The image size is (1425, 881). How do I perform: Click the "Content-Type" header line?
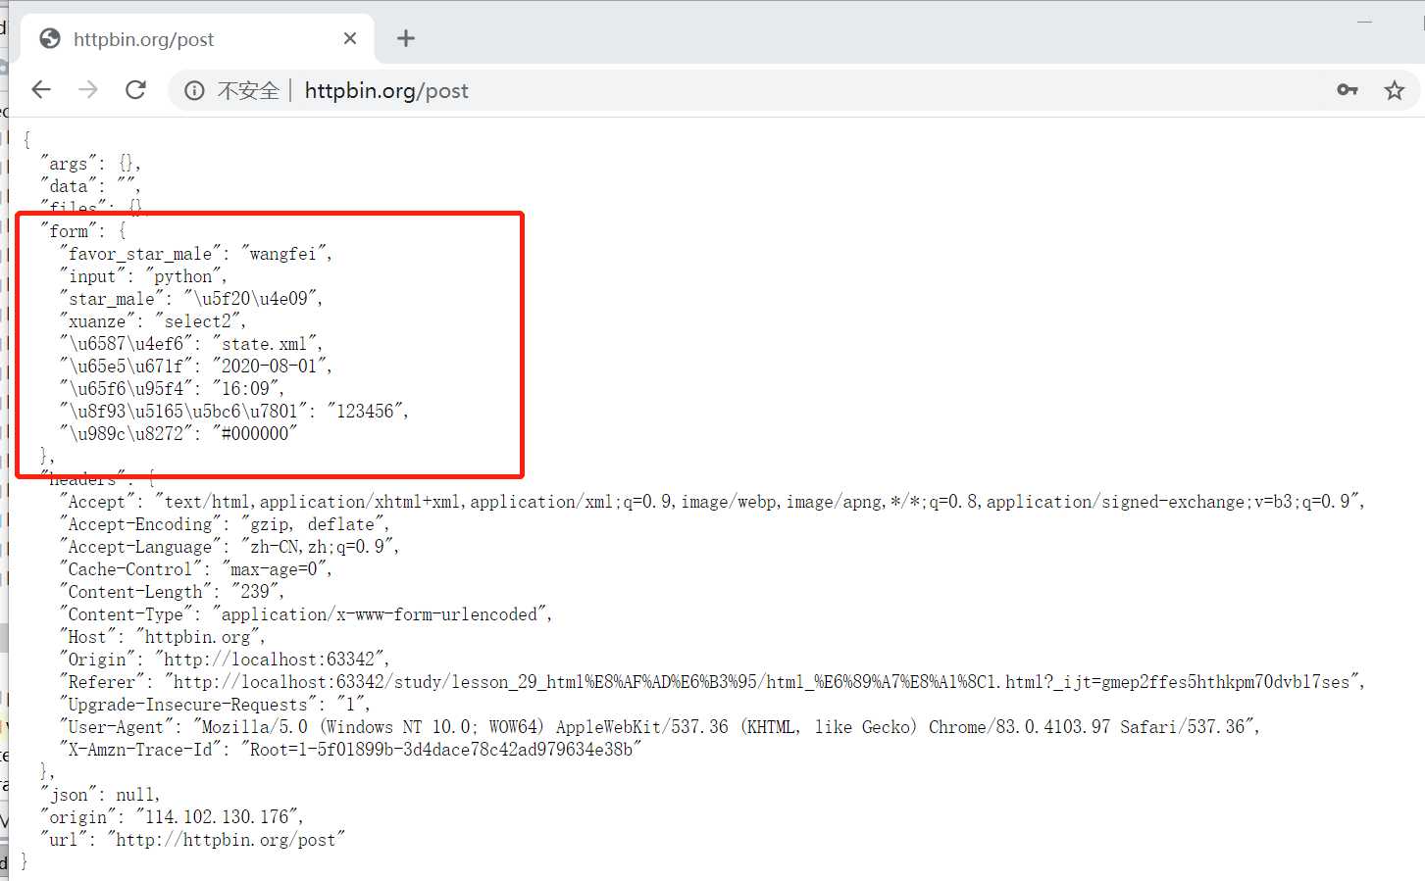[x=306, y=614]
